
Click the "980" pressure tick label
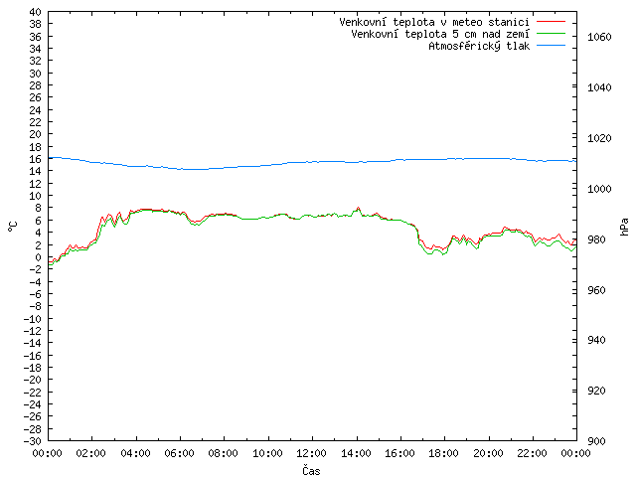pyautogui.click(x=596, y=239)
